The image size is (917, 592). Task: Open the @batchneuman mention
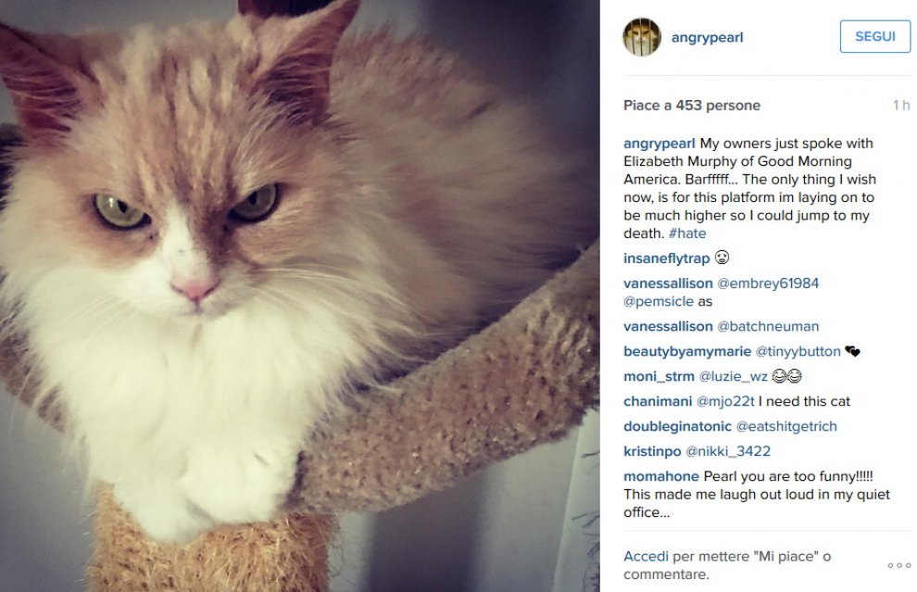point(768,326)
